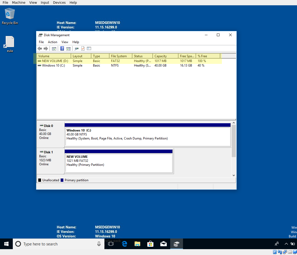Open the Recycle Bin desktop icon
The width and height of the screenshot is (297, 255).
point(10,16)
